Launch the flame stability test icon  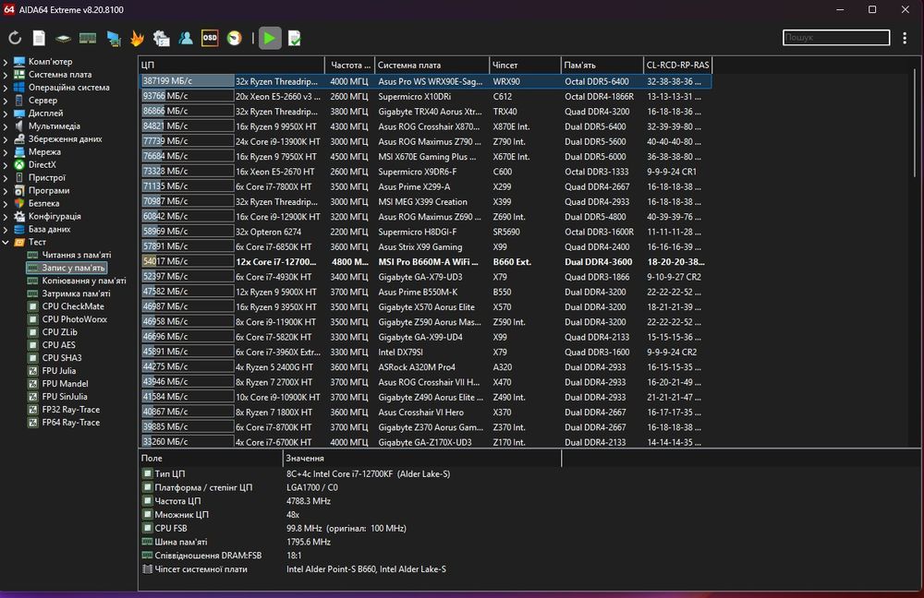(x=138, y=38)
